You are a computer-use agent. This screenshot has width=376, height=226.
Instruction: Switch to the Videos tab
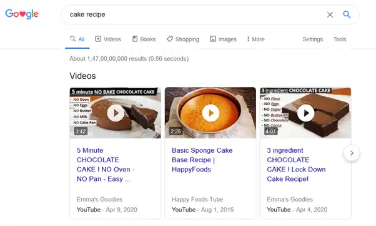pos(108,39)
